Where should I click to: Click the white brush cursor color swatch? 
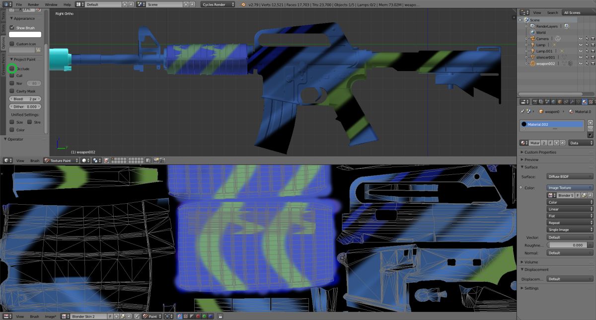(25, 34)
